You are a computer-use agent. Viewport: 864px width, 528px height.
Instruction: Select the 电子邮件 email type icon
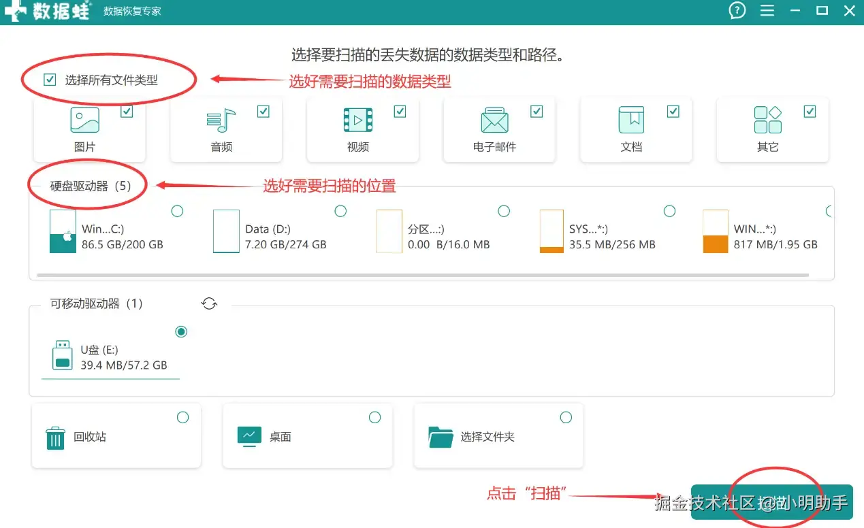point(494,120)
